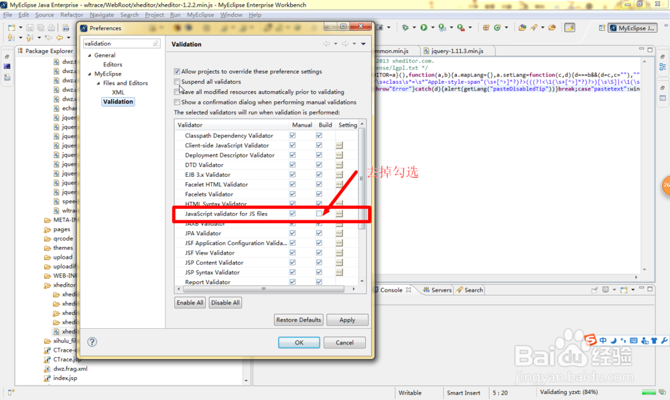Click the validator table vertical scrollbar

(362, 180)
